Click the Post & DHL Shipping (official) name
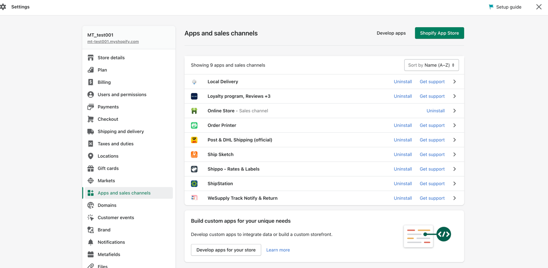Image resolution: width=548 pixels, height=268 pixels. 240,140
